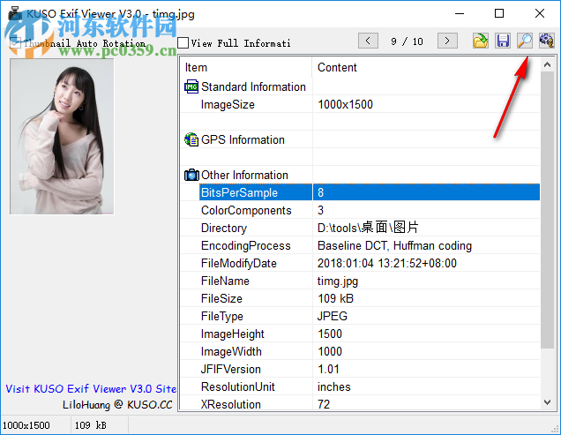561x435 pixels.
Task: Click the photo thumbnail preview
Action: tap(62, 137)
